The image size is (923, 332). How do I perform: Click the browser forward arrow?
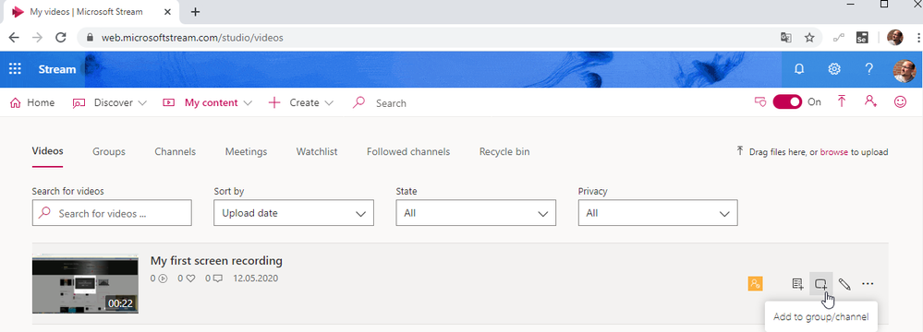pyautogui.click(x=37, y=38)
